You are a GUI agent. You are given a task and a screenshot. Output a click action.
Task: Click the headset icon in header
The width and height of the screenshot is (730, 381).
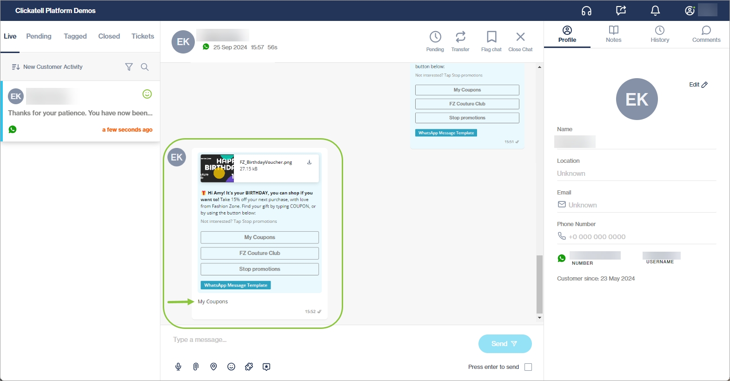pos(586,11)
